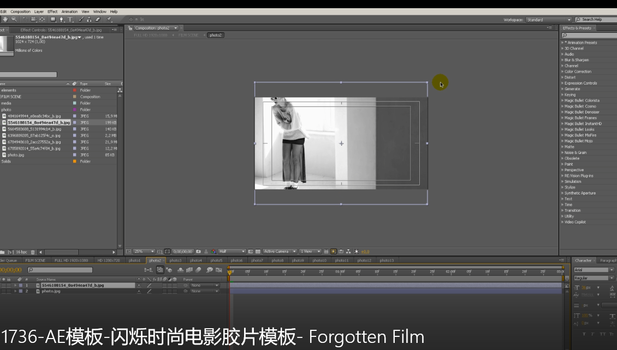Toggle the Frame Blending enable switch in timeline

coord(189,270)
